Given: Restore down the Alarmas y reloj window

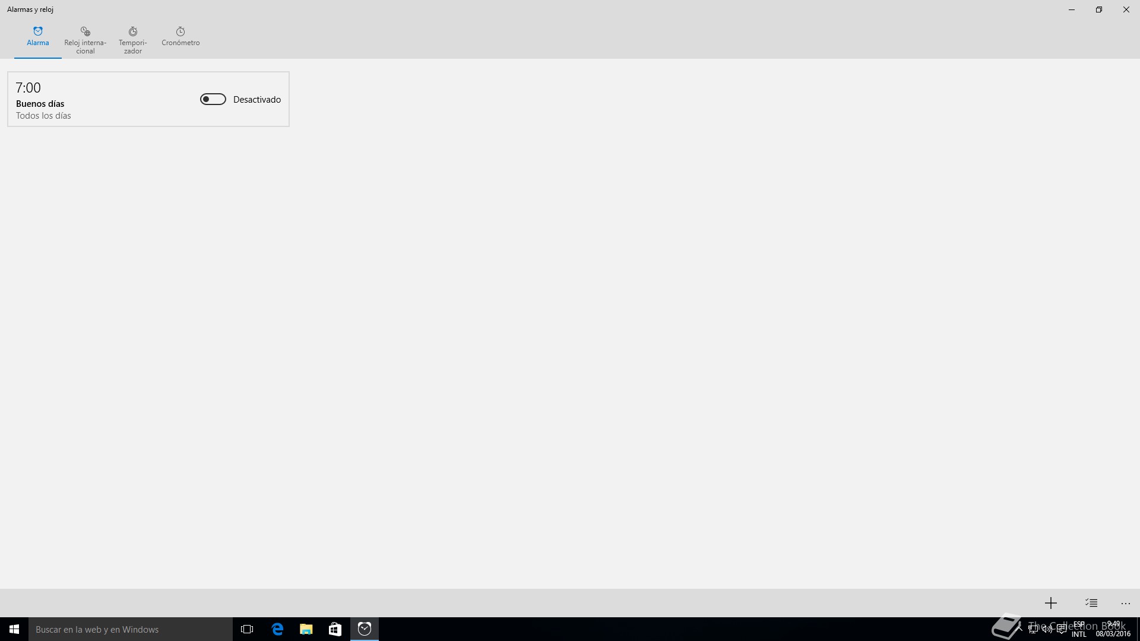Looking at the screenshot, I should [x=1099, y=9].
